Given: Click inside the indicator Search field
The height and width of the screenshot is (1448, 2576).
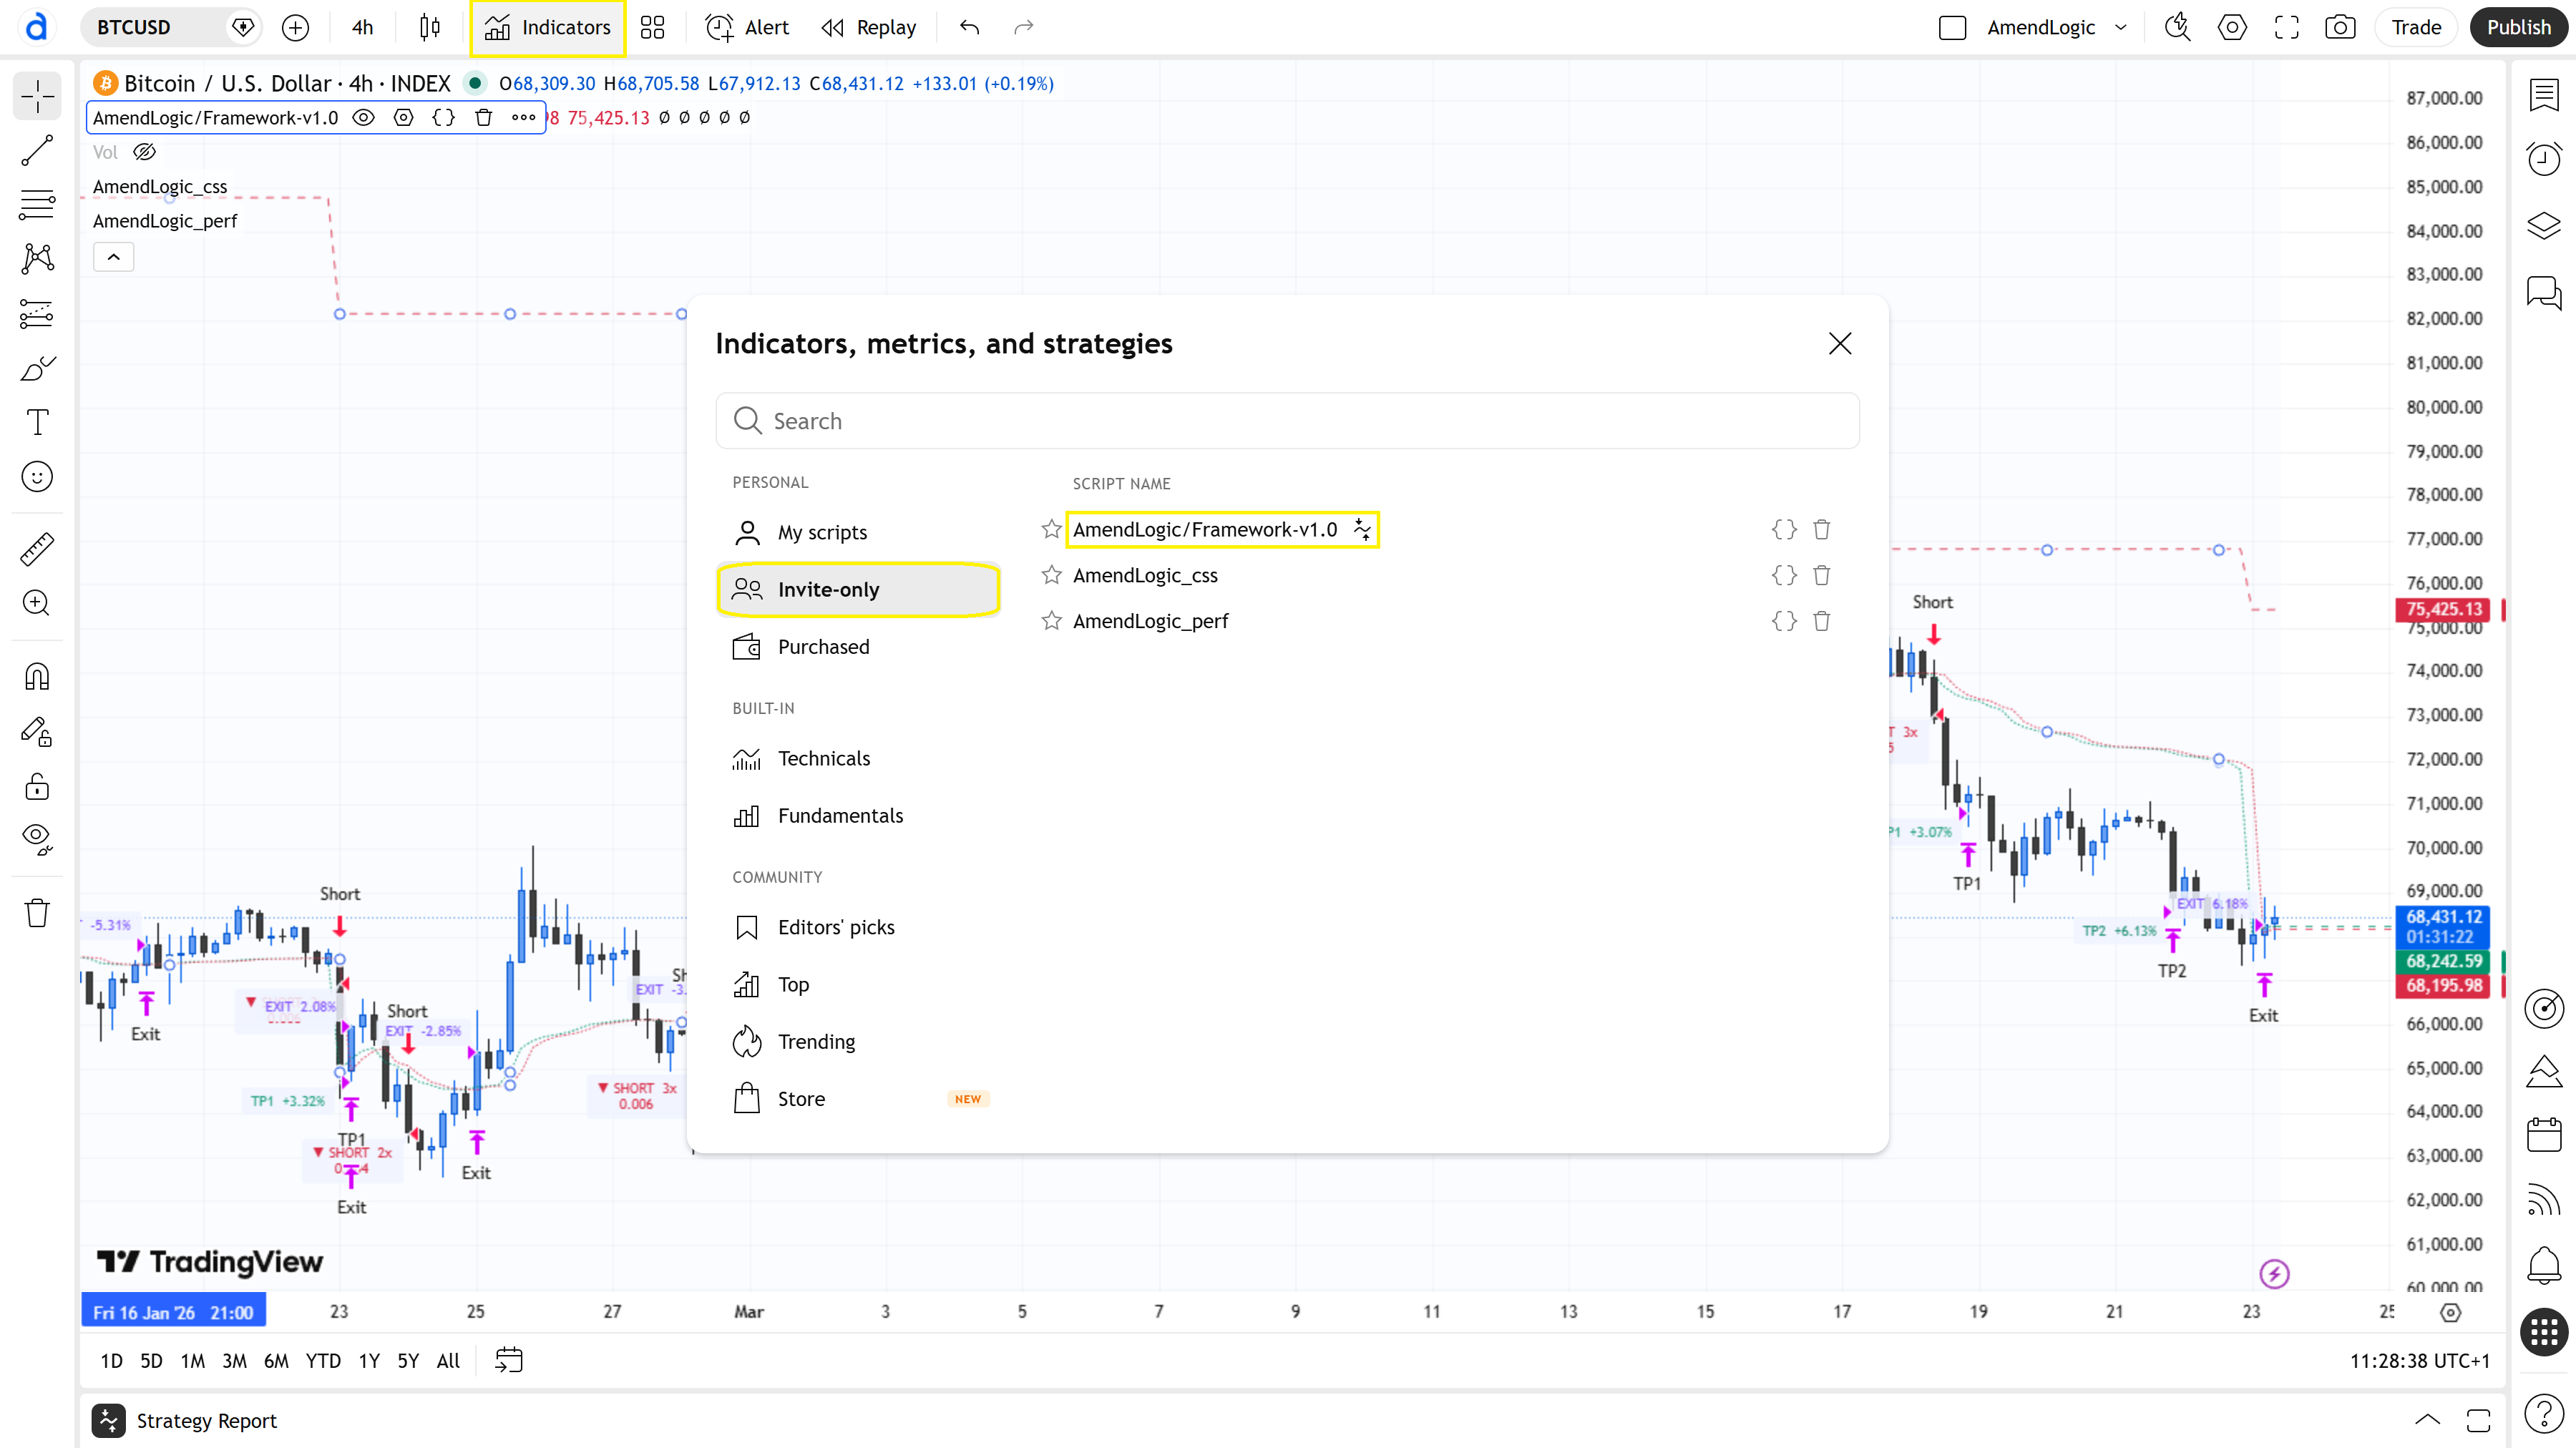Looking at the screenshot, I should pyautogui.click(x=1287, y=420).
